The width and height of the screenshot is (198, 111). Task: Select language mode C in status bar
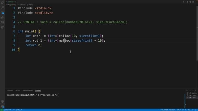coord(186,110)
